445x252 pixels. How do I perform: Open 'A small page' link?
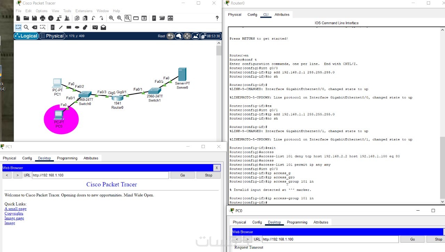[15, 209]
